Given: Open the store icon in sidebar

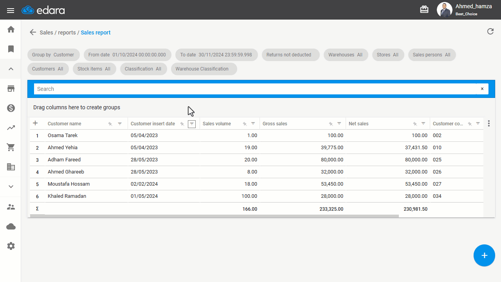Looking at the screenshot, I should pyautogui.click(x=11, y=89).
